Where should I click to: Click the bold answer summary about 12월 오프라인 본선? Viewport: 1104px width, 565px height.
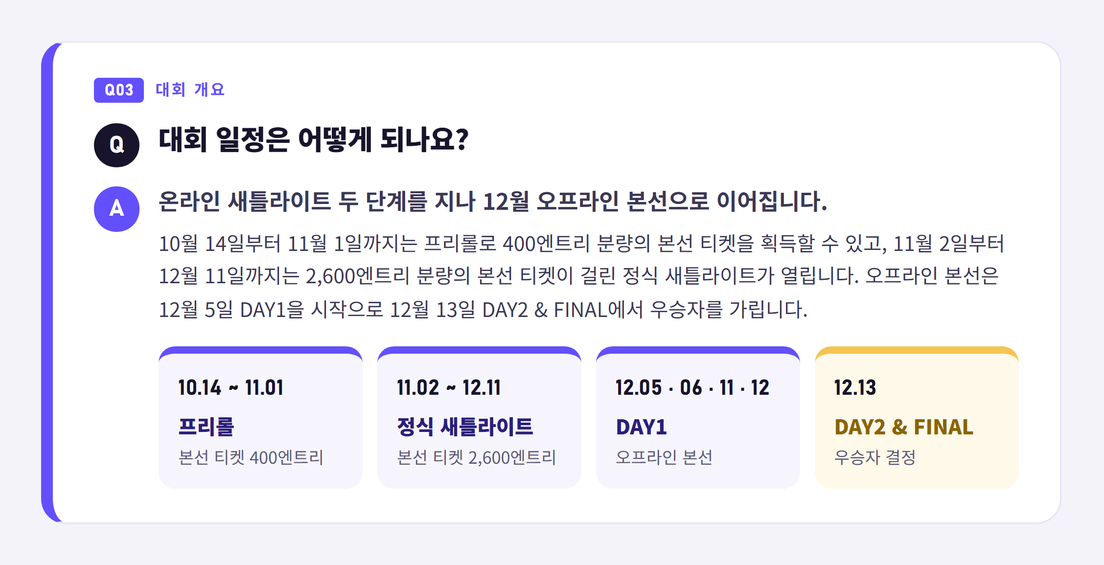pos(493,202)
